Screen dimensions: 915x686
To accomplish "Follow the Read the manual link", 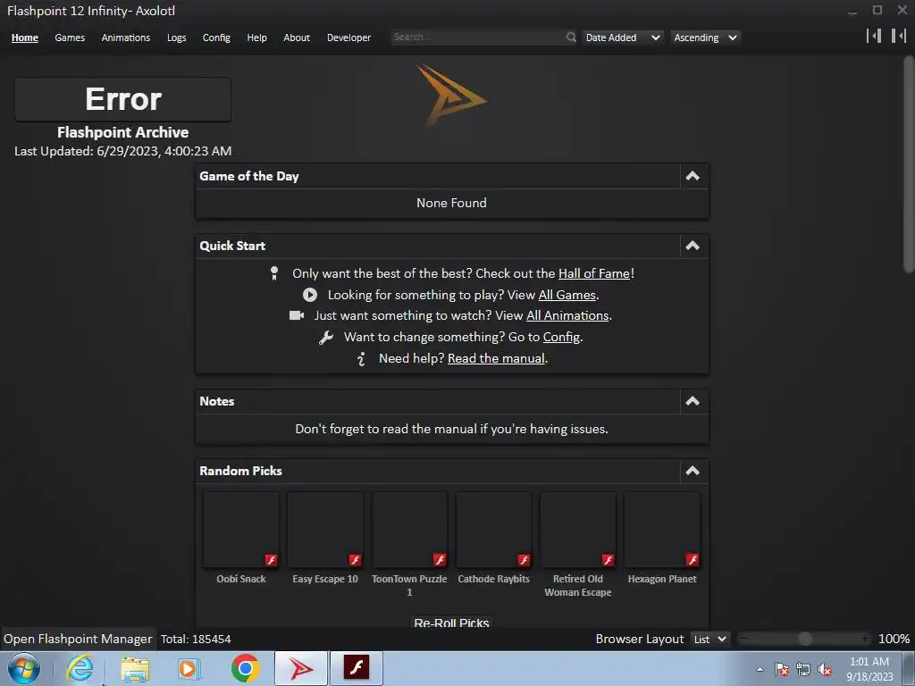I will coord(496,359).
